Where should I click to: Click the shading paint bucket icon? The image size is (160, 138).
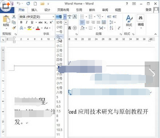[82, 28]
